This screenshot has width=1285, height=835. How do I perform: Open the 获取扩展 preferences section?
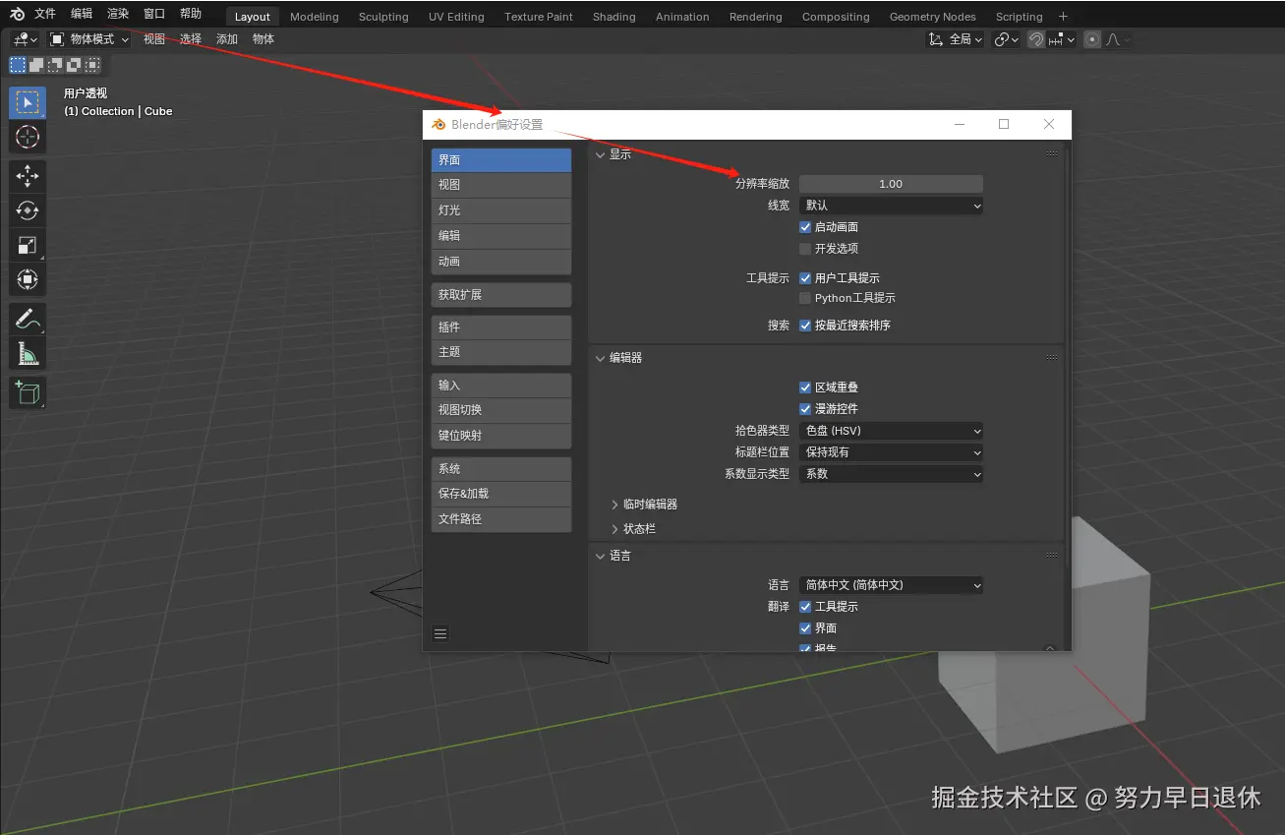[501, 295]
